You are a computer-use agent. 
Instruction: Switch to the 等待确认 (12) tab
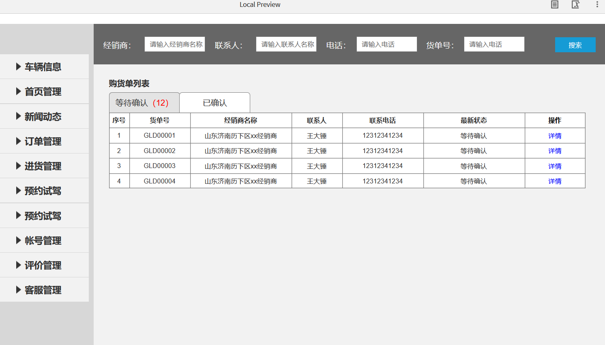[x=144, y=103]
